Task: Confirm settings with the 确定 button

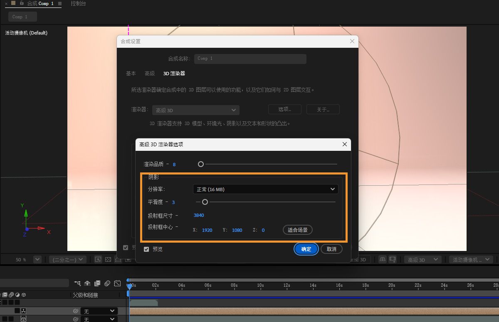Action: (306, 249)
